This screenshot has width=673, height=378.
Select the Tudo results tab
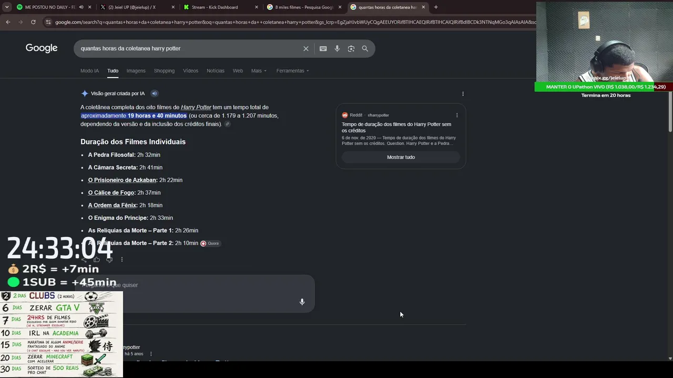pyautogui.click(x=113, y=71)
